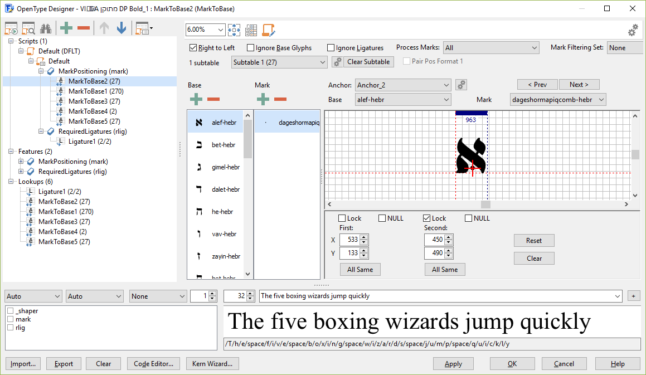
Task: Toggle the Right to Left checkbox
Action: 193,48
